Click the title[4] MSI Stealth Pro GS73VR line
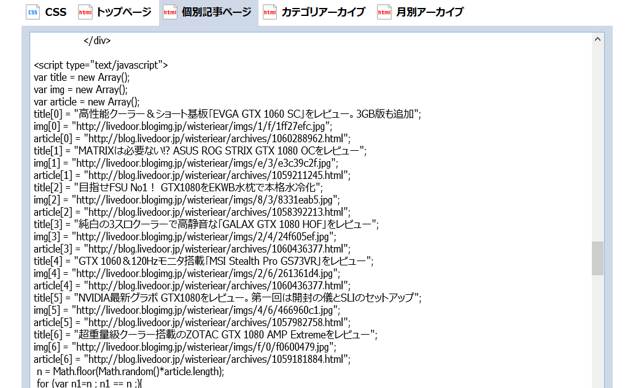Viewport: 625px width, 388px height. click(x=204, y=262)
